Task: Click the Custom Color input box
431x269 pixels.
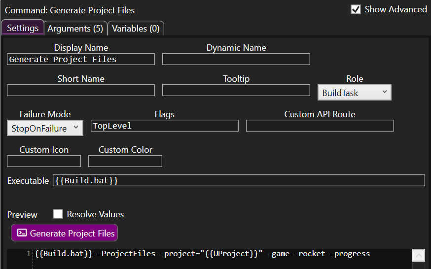Action: (x=125, y=161)
